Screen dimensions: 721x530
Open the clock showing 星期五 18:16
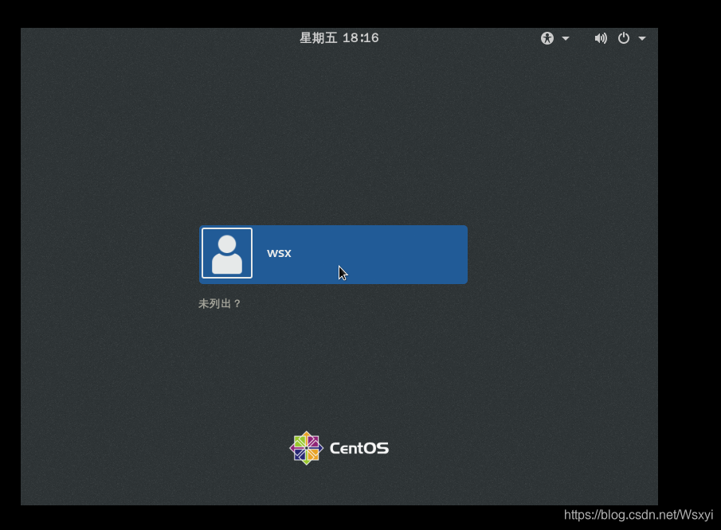pos(339,37)
